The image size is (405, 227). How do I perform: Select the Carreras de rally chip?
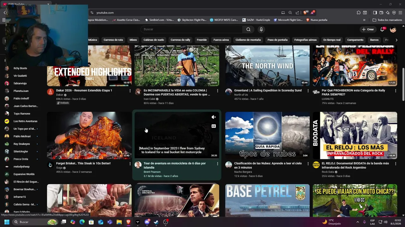coord(180,40)
